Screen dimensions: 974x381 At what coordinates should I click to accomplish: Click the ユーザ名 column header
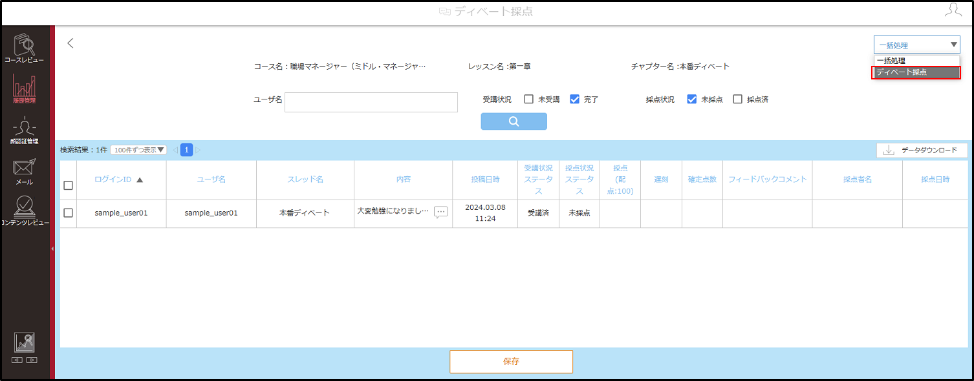point(211,180)
